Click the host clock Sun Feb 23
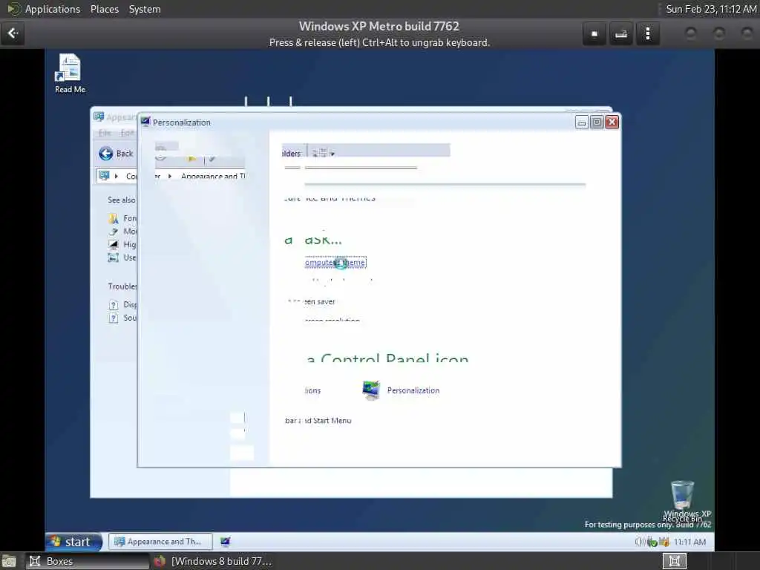760x570 pixels. click(x=711, y=9)
